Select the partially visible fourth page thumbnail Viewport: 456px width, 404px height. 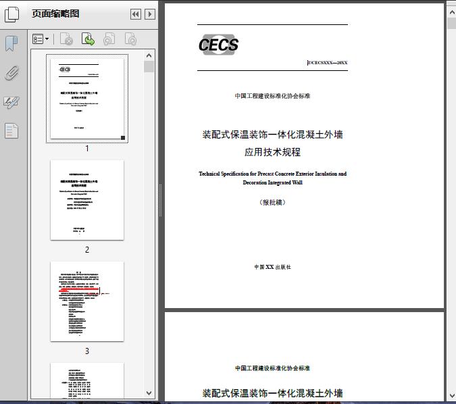coord(87,381)
